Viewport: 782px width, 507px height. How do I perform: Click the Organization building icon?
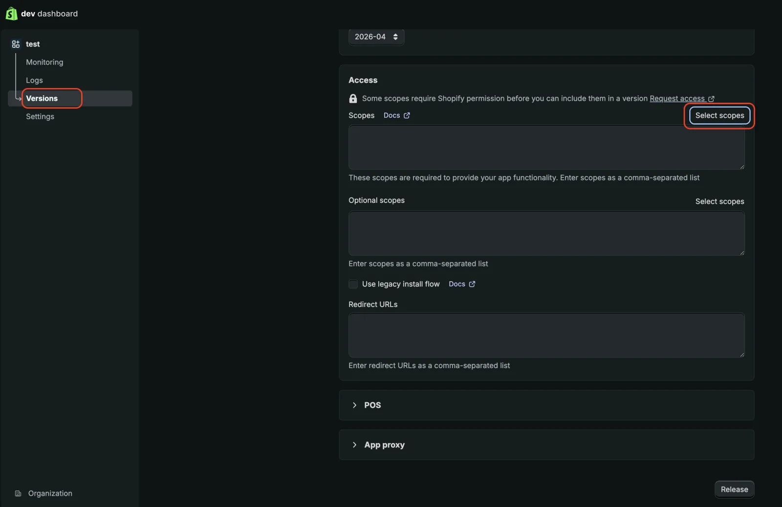[18, 493]
